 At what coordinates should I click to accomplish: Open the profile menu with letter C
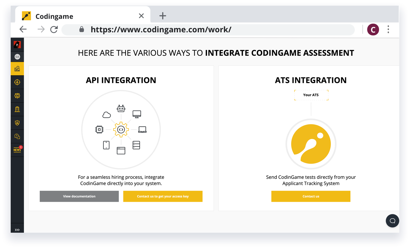click(373, 30)
